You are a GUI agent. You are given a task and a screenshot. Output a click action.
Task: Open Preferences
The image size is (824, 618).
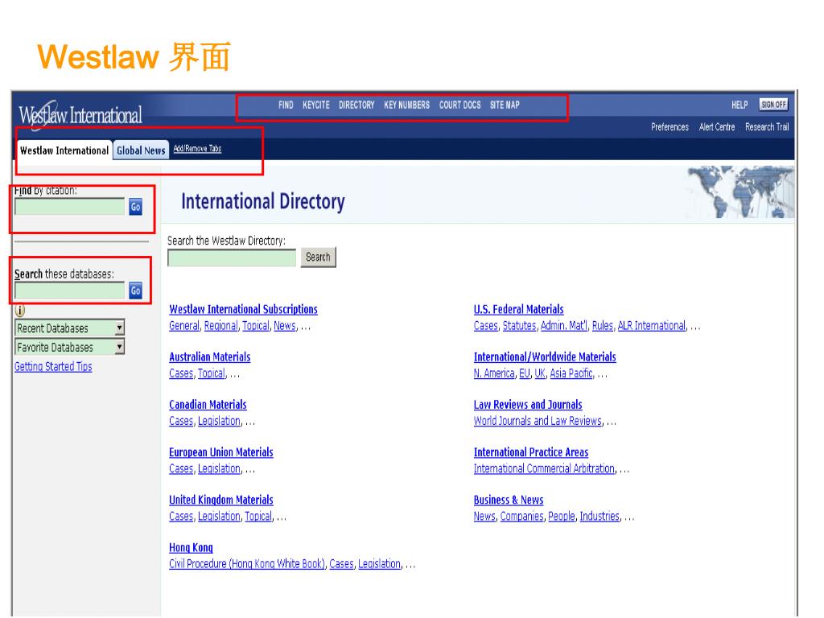pos(669,127)
